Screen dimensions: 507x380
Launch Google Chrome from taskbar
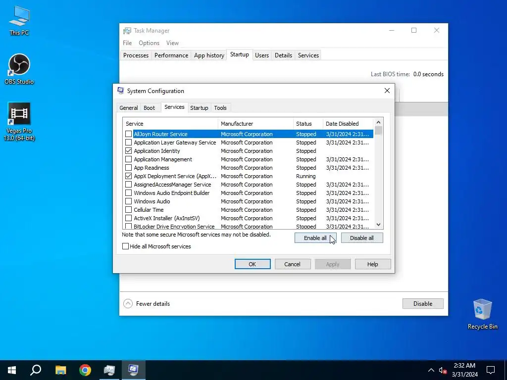[x=85, y=370]
